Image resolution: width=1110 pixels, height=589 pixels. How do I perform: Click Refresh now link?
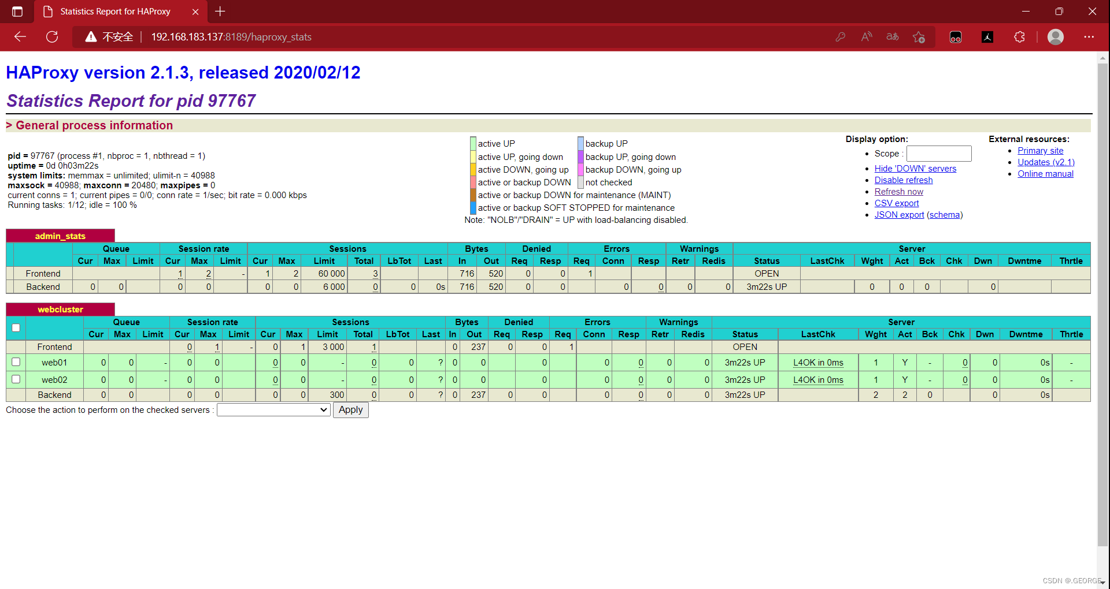point(899,192)
